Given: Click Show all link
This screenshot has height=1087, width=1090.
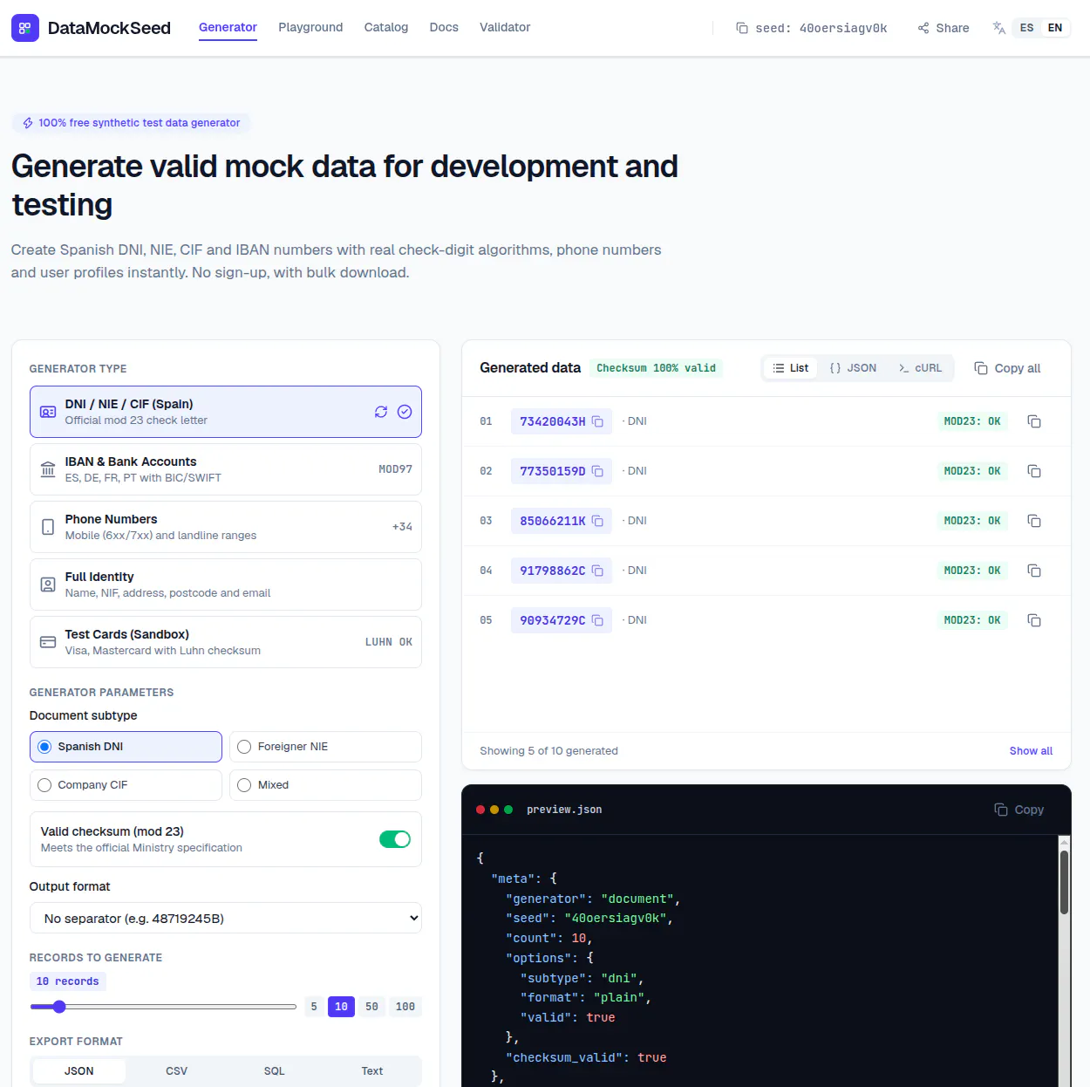Looking at the screenshot, I should (1031, 751).
